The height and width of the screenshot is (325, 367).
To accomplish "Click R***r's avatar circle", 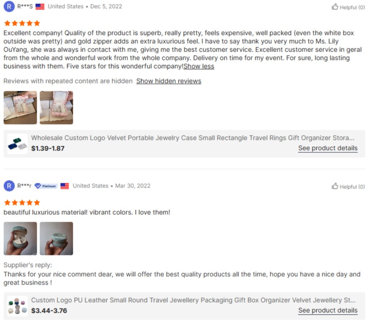I will [x=9, y=186].
